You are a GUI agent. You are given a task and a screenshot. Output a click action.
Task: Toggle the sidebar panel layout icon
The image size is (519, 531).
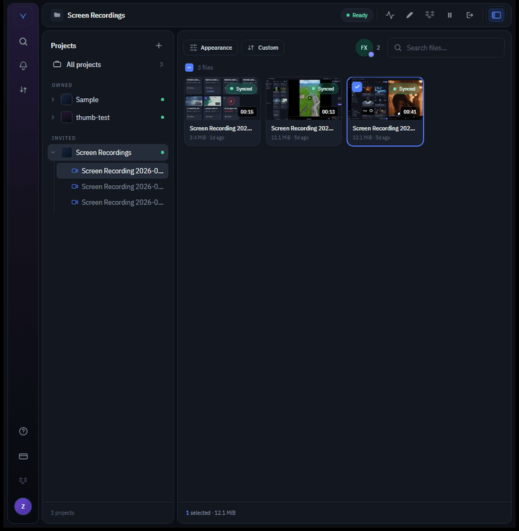click(x=496, y=15)
